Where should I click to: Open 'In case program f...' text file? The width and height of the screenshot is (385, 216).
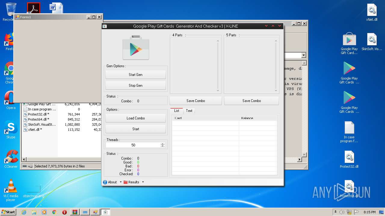(x=349, y=131)
